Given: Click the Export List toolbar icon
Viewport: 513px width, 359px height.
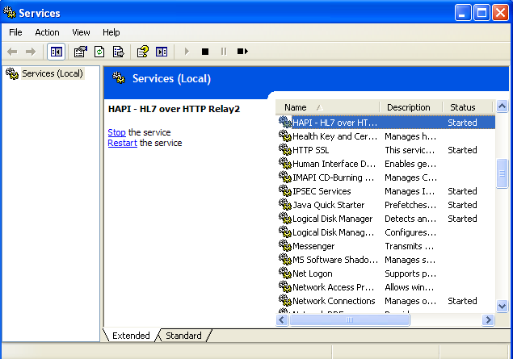Looking at the screenshot, I should click(x=119, y=52).
